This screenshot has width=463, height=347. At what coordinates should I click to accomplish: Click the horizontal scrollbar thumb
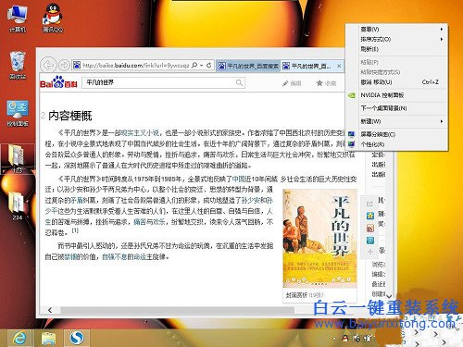pos(178,310)
